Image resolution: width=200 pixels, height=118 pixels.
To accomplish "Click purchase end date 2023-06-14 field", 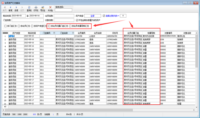I will point(36,16).
